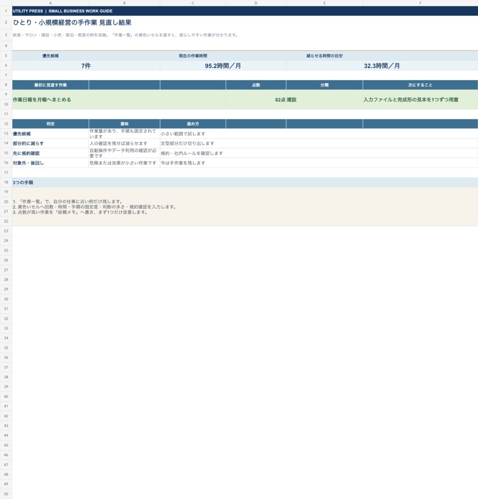Select column F header

click(421, 3)
